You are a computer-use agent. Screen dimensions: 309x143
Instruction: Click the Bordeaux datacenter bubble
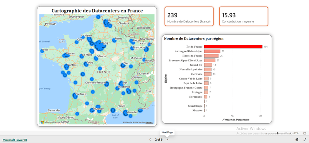[75, 96]
